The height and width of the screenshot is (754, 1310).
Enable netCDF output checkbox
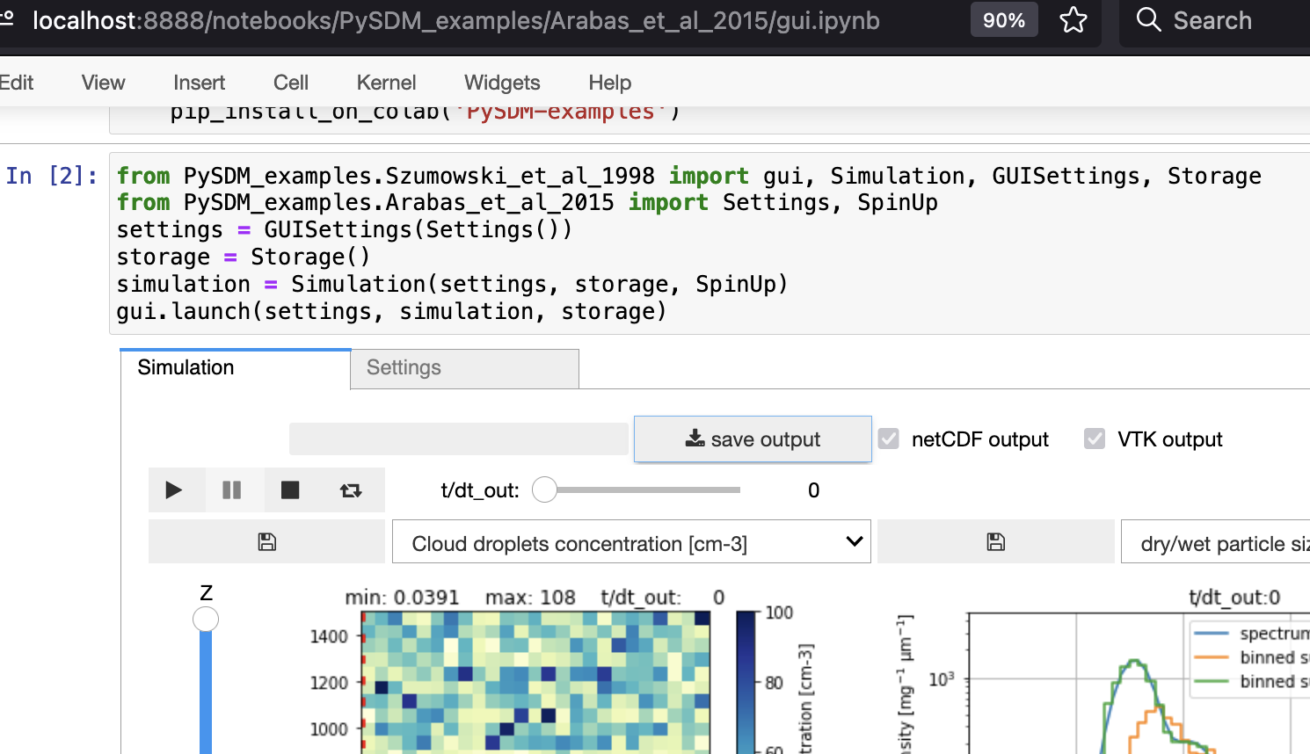coord(889,438)
